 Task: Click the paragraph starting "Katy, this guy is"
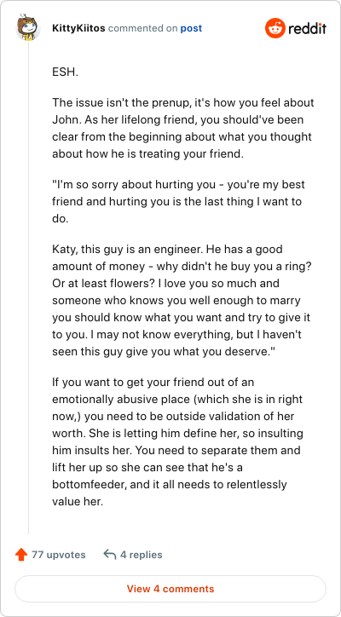point(182,300)
